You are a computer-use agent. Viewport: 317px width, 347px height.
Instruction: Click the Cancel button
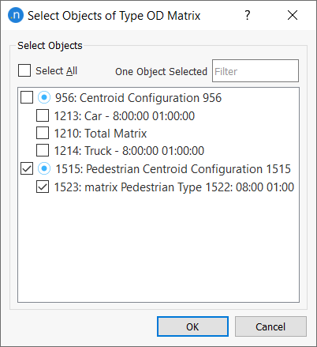[270, 326]
